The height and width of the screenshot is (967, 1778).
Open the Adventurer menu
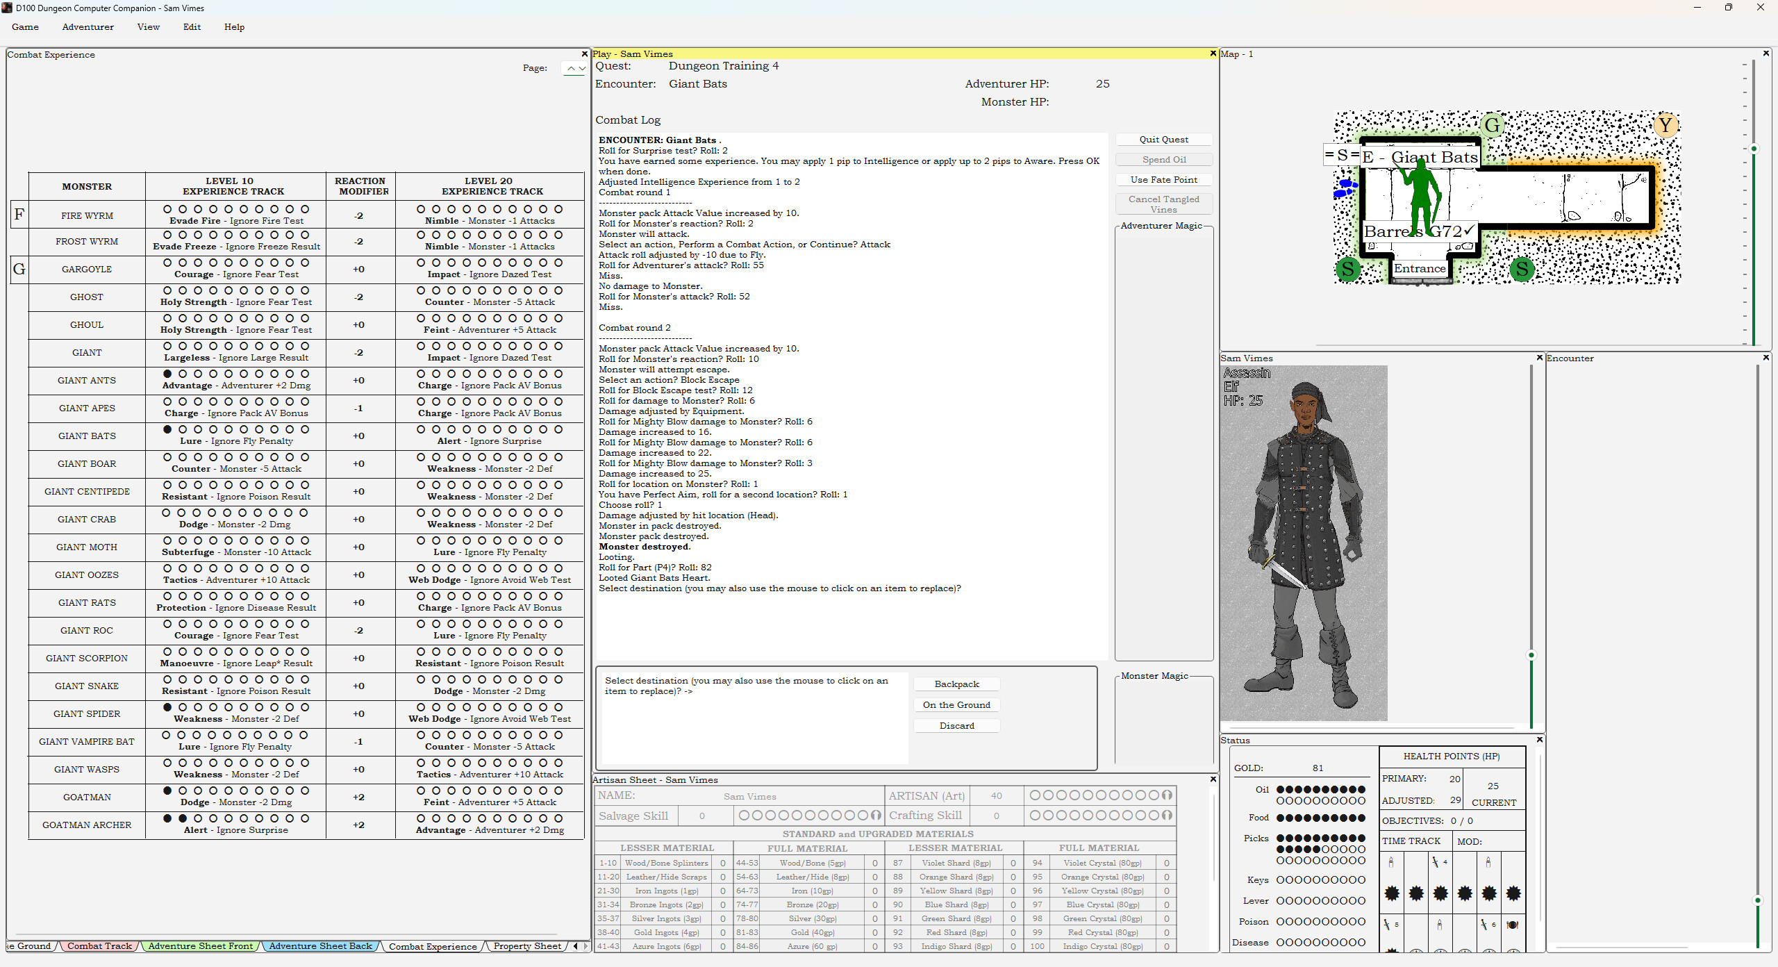[x=88, y=27]
